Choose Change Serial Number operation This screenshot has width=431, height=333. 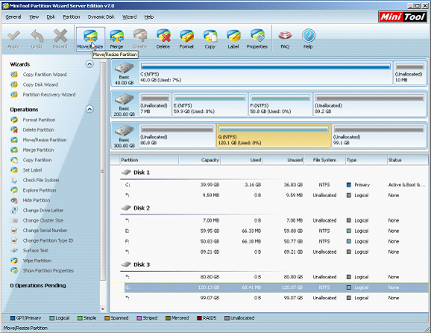click(45, 231)
